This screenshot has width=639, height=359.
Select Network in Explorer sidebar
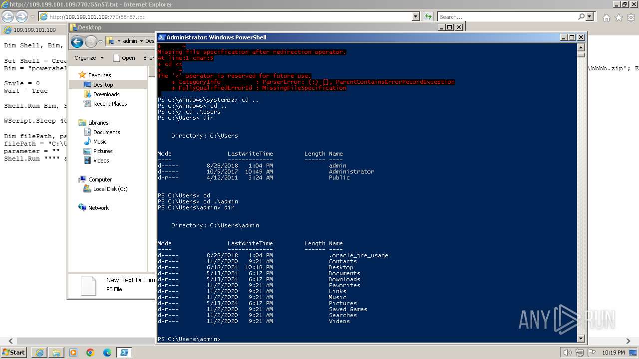98,208
